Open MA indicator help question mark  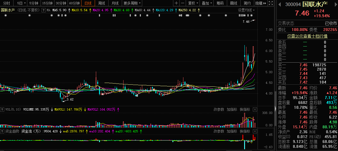[x=43, y=10]
